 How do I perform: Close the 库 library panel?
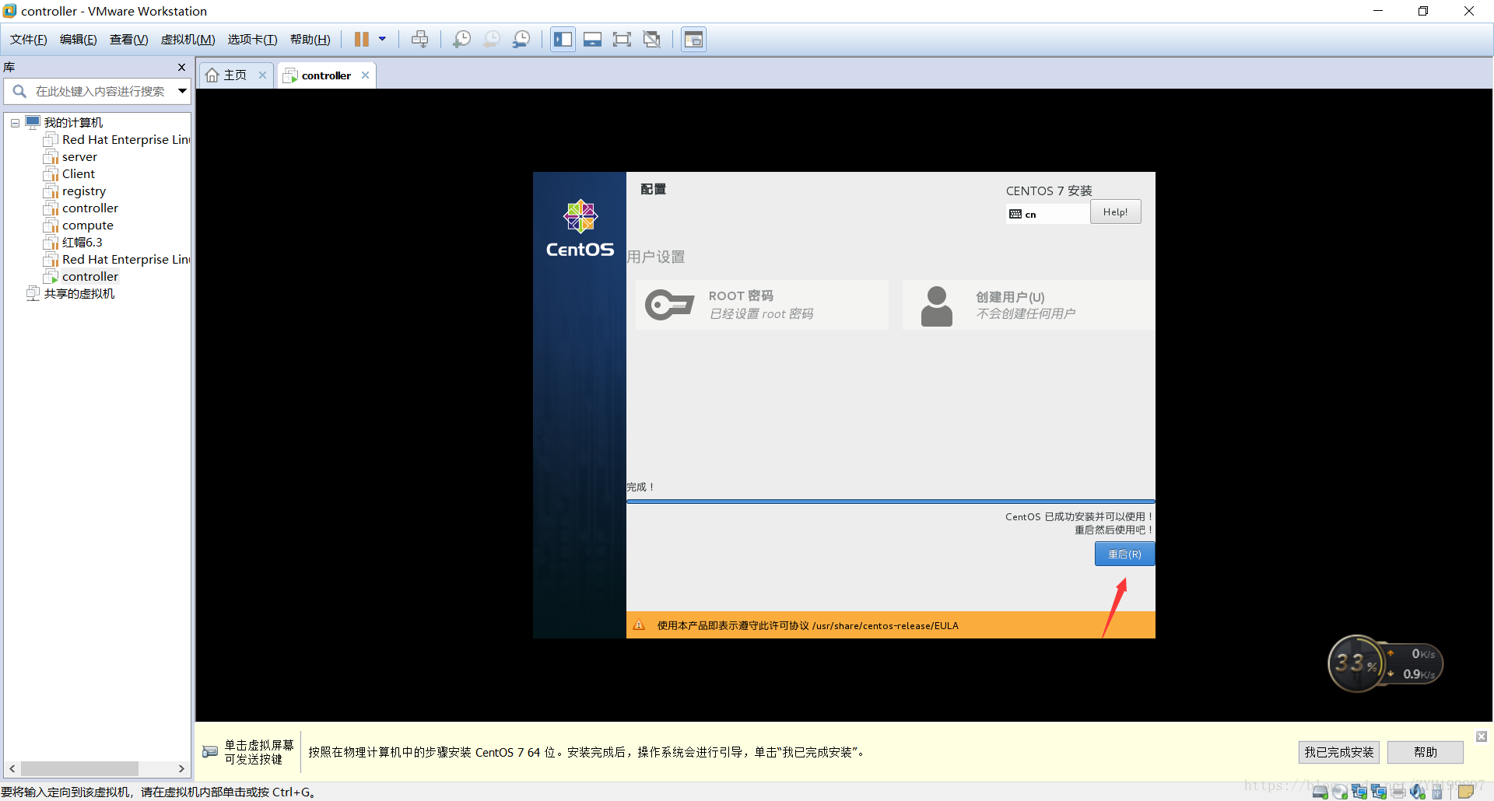click(181, 68)
